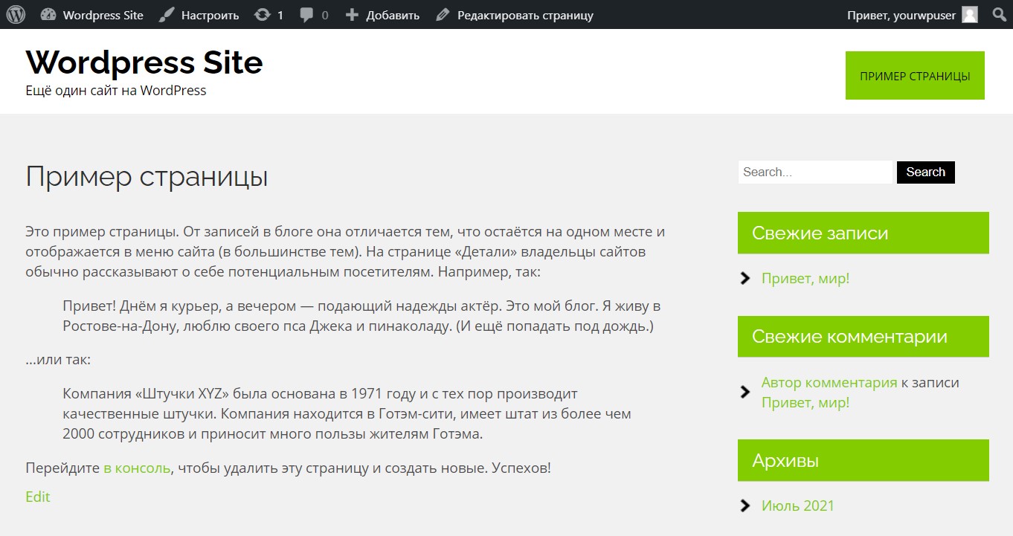Image resolution: width=1013 pixels, height=536 pixels.
Task: Open admin bar search with the magnifier icon
Action: coord(1000,14)
